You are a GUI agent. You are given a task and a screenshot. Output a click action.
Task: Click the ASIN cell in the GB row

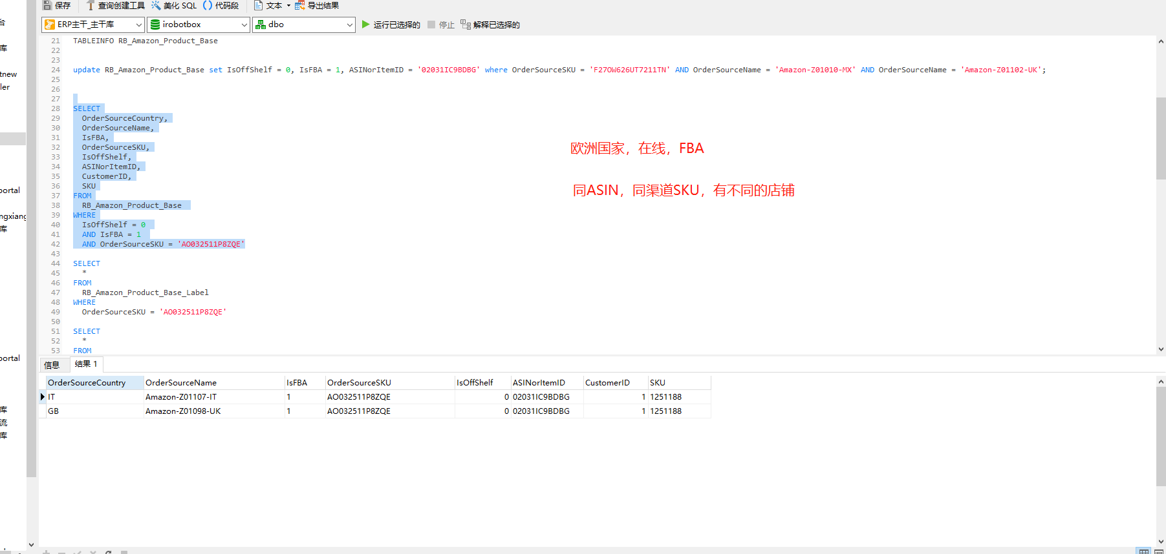pyautogui.click(x=547, y=411)
